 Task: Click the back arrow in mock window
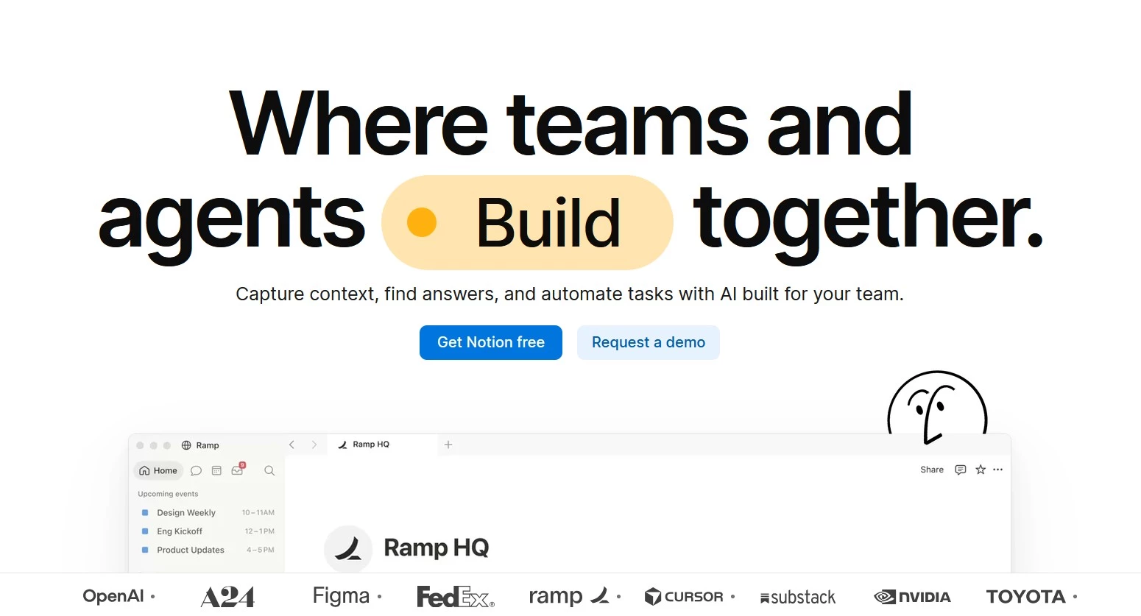(x=292, y=445)
